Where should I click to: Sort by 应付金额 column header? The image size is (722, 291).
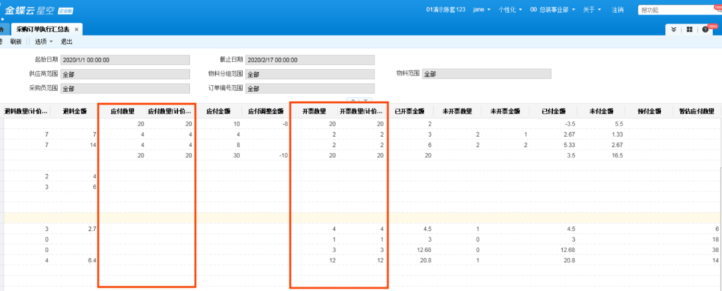click(x=218, y=111)
